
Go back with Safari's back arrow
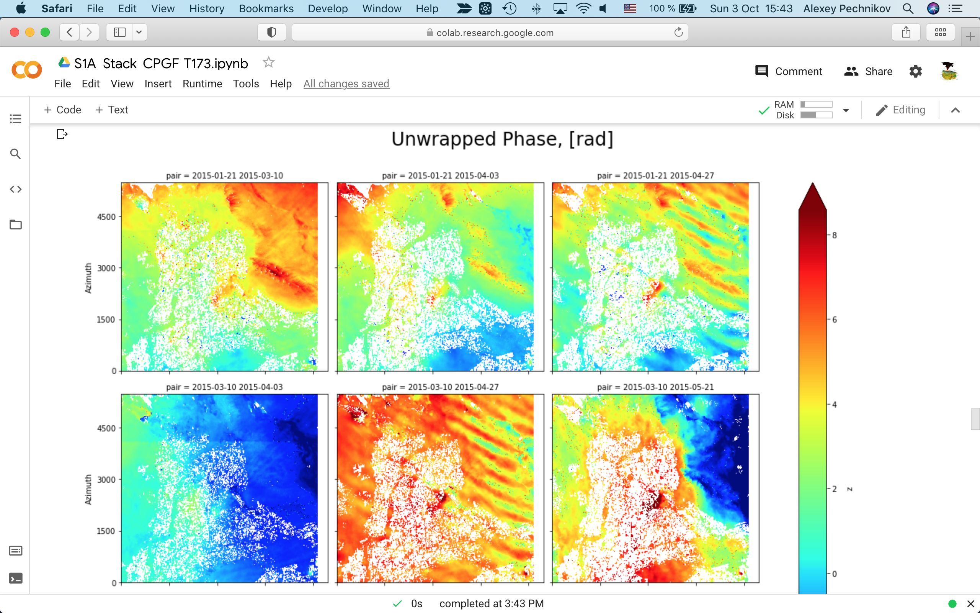tap(70, 33)
